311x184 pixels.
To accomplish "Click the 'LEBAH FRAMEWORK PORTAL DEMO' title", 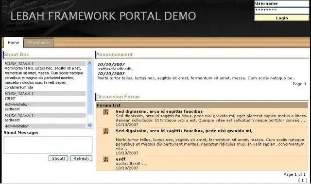I will tap(103, 16).
